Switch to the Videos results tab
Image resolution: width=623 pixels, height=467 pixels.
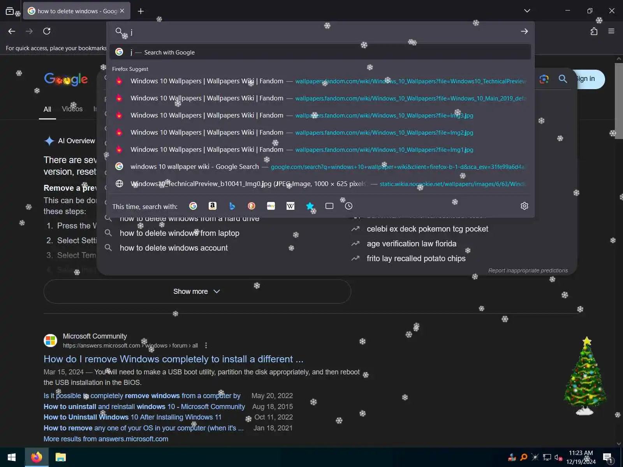[x=72, y=109]
